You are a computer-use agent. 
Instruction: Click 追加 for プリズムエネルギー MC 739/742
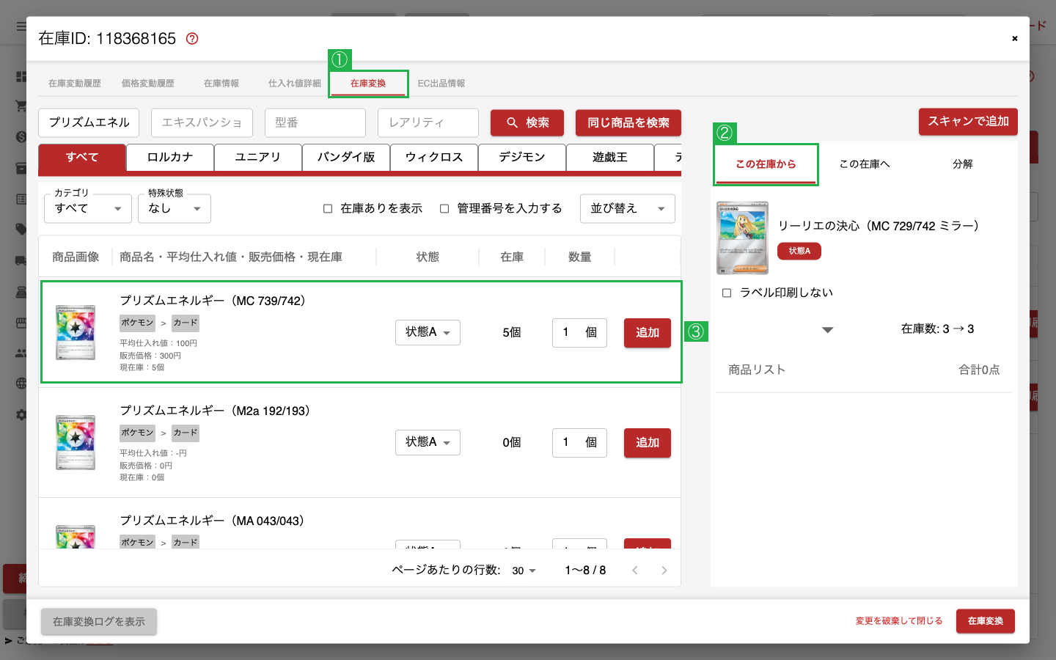coord(648,332)
